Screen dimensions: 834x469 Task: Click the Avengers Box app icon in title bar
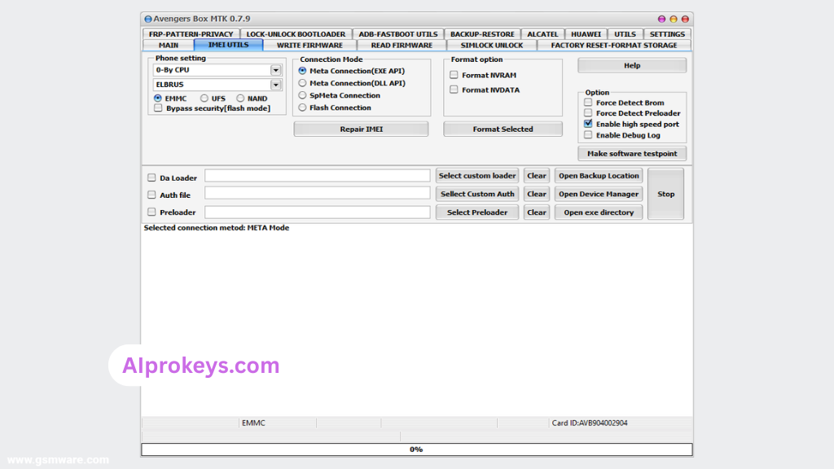click(x=147, y=19)
